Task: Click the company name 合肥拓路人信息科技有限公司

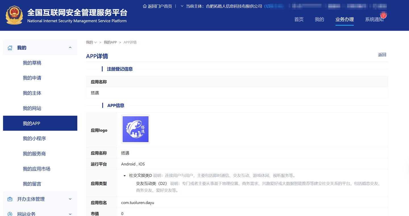Action: tap(234, 6)
